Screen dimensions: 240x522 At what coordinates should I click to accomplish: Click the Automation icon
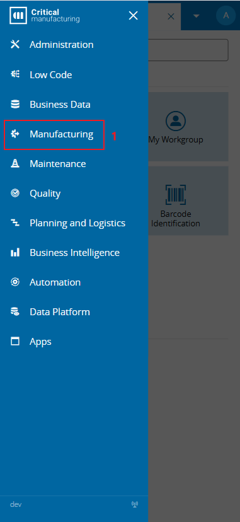[x=15, y=282]
